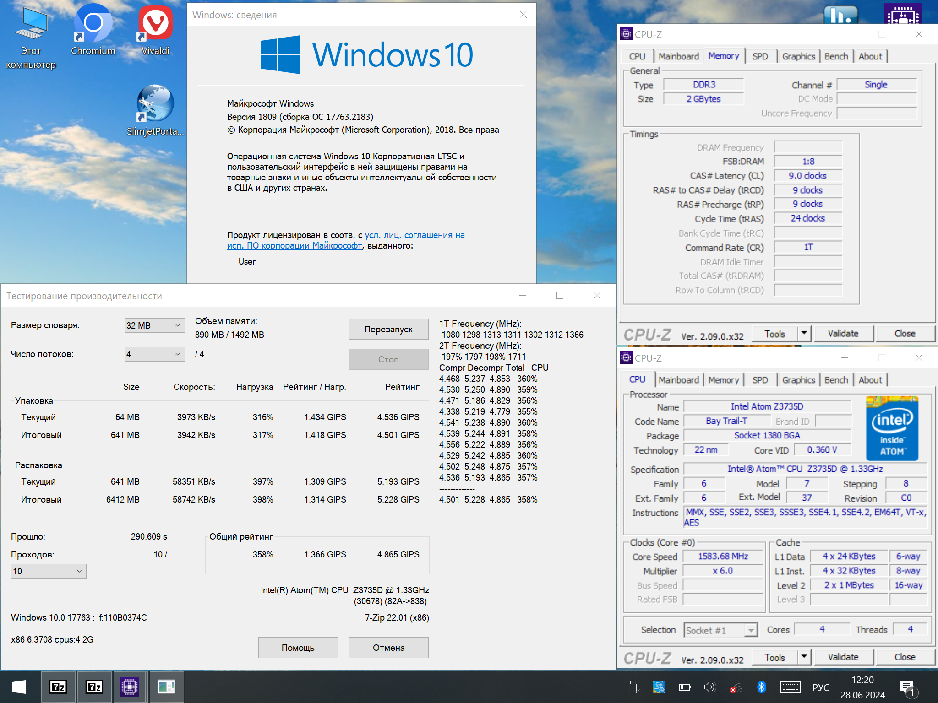Click the CPU-Z title icon in CPU window
The image size is (938, 703).
click(x=626, y=358)
